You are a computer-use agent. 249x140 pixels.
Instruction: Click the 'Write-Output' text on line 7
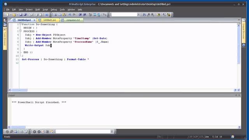34,45
